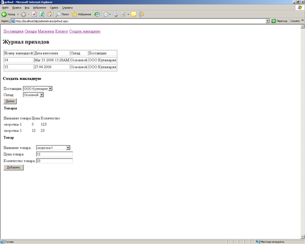Click the Количество товара text field

55,161
